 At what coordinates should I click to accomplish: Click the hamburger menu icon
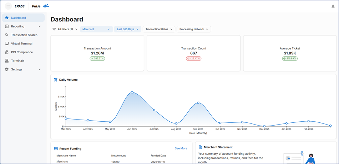click(x=8, y=6)
